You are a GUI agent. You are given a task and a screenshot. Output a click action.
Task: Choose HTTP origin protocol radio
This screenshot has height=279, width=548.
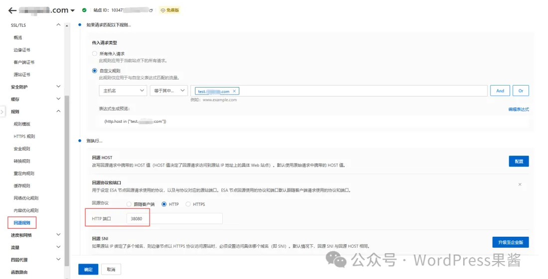[164, 204]
